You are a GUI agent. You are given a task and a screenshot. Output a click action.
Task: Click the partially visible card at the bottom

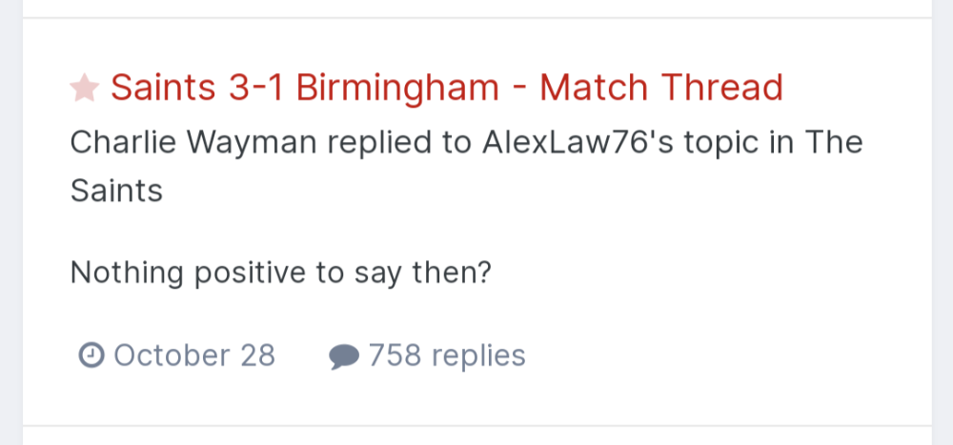(476, 437)
